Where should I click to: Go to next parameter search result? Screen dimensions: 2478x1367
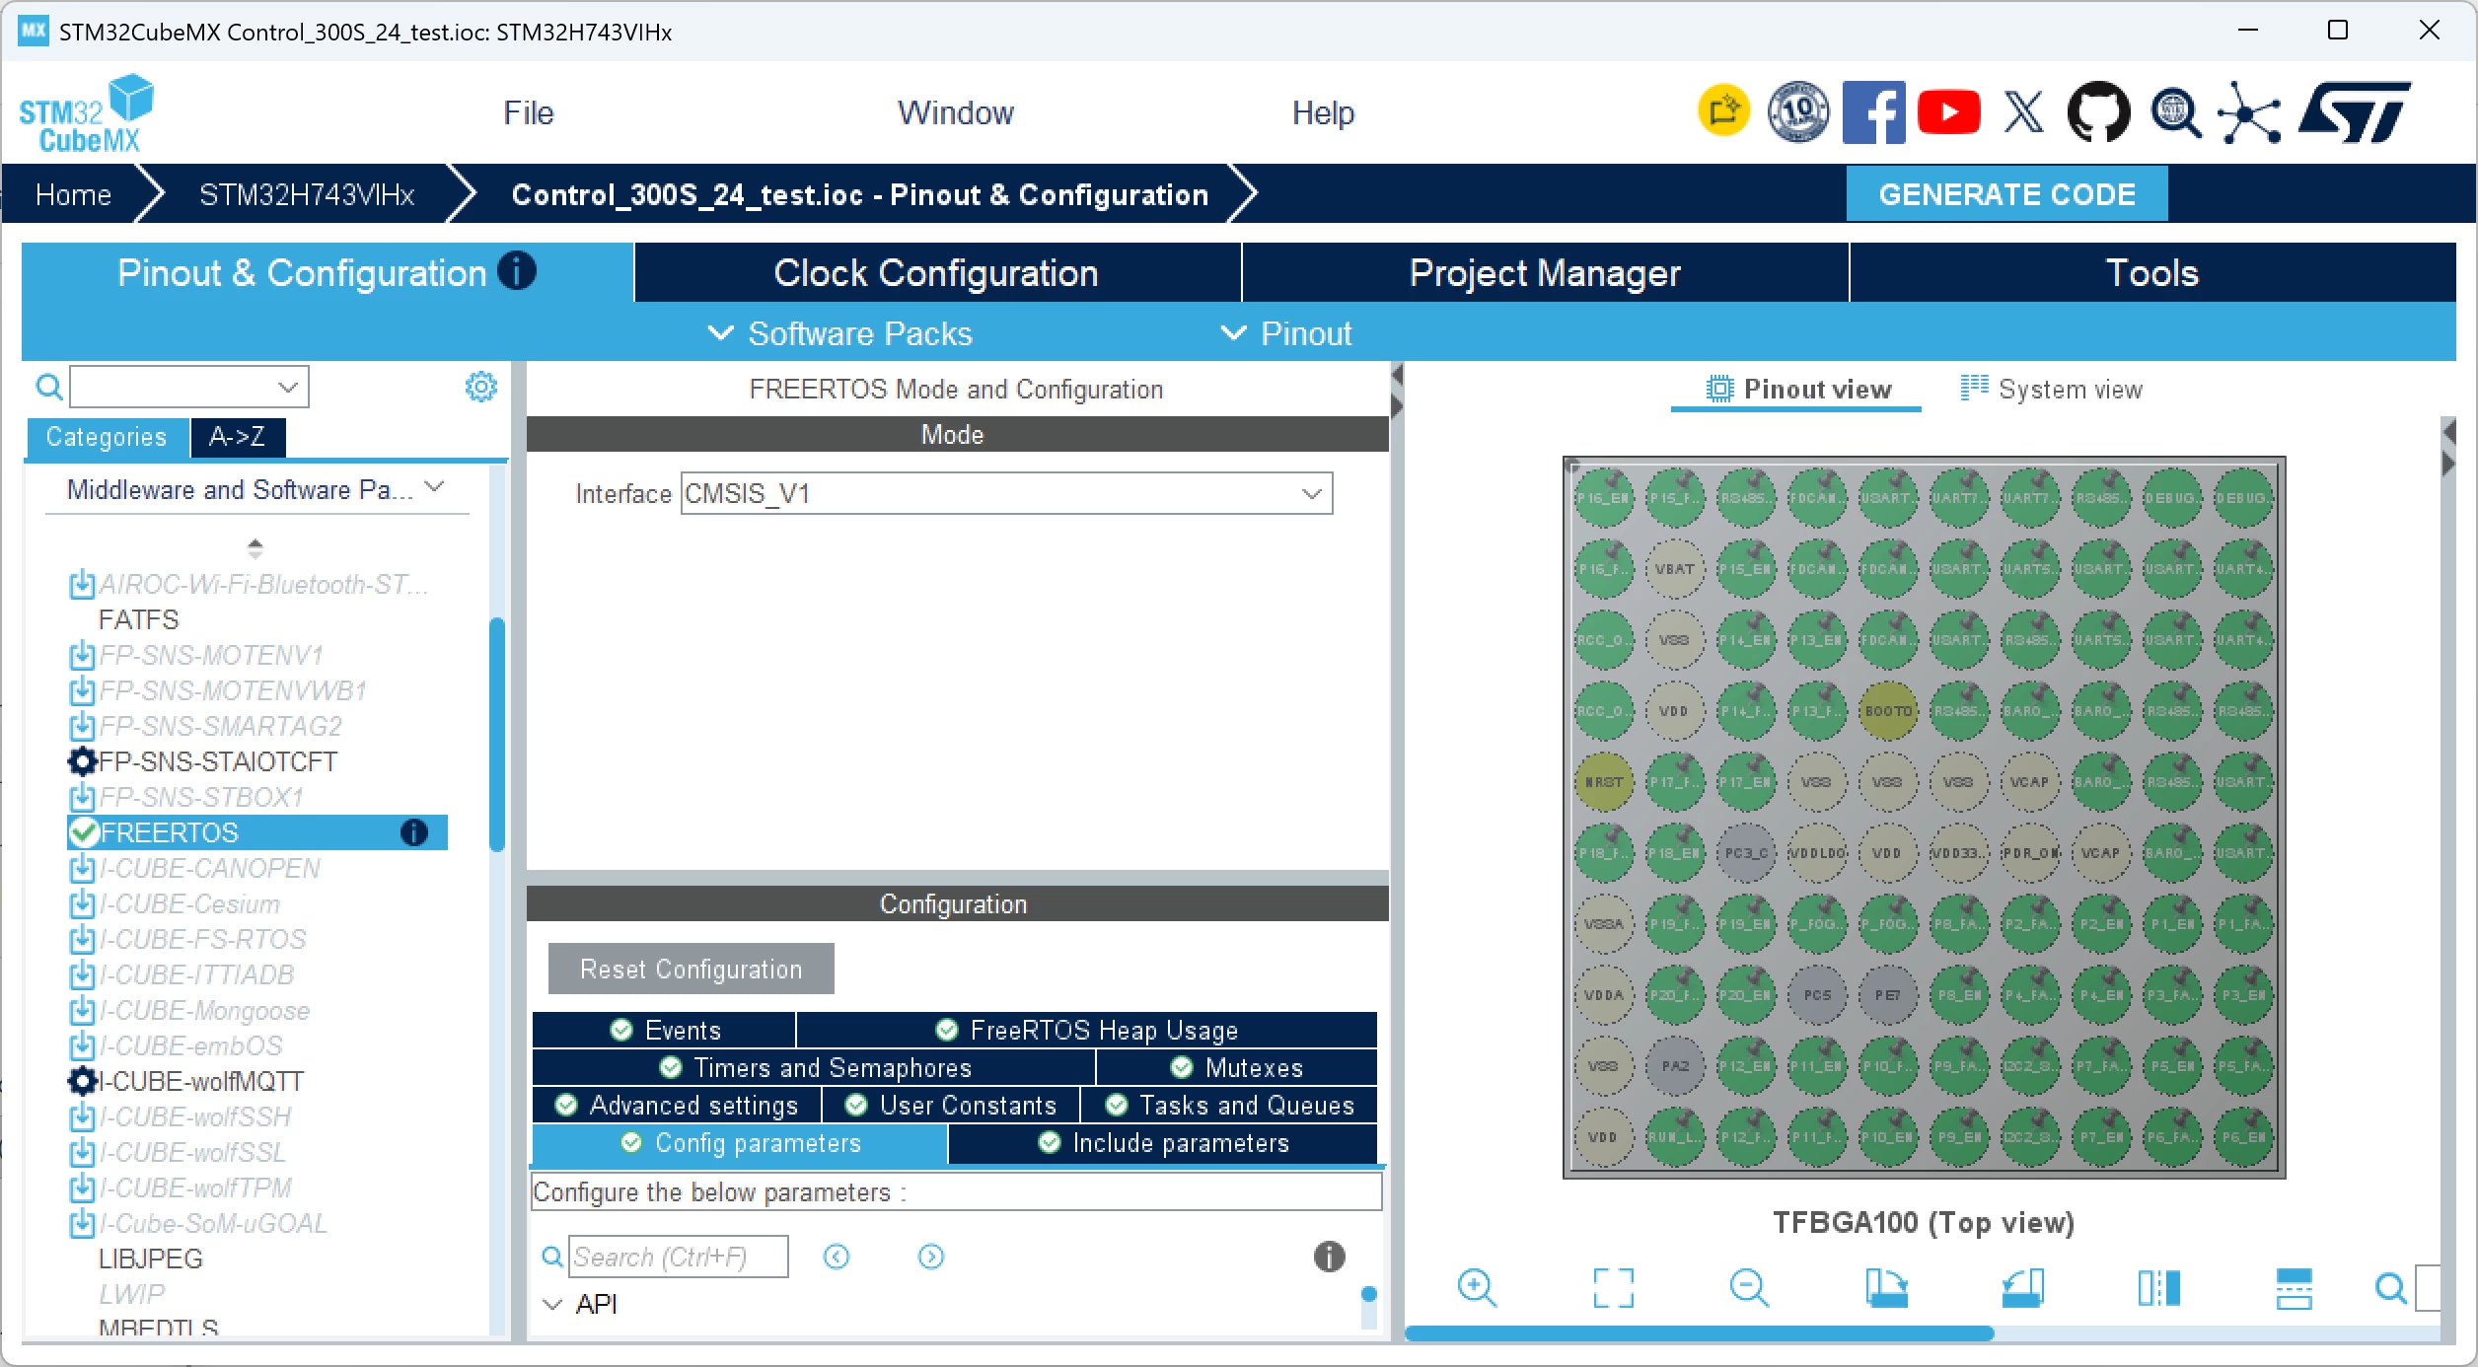pyautogui.click(x=930, y=1257)
